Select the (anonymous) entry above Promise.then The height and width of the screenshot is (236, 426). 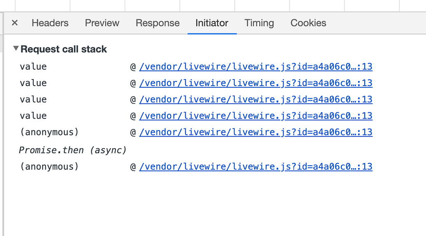point(49,132)
